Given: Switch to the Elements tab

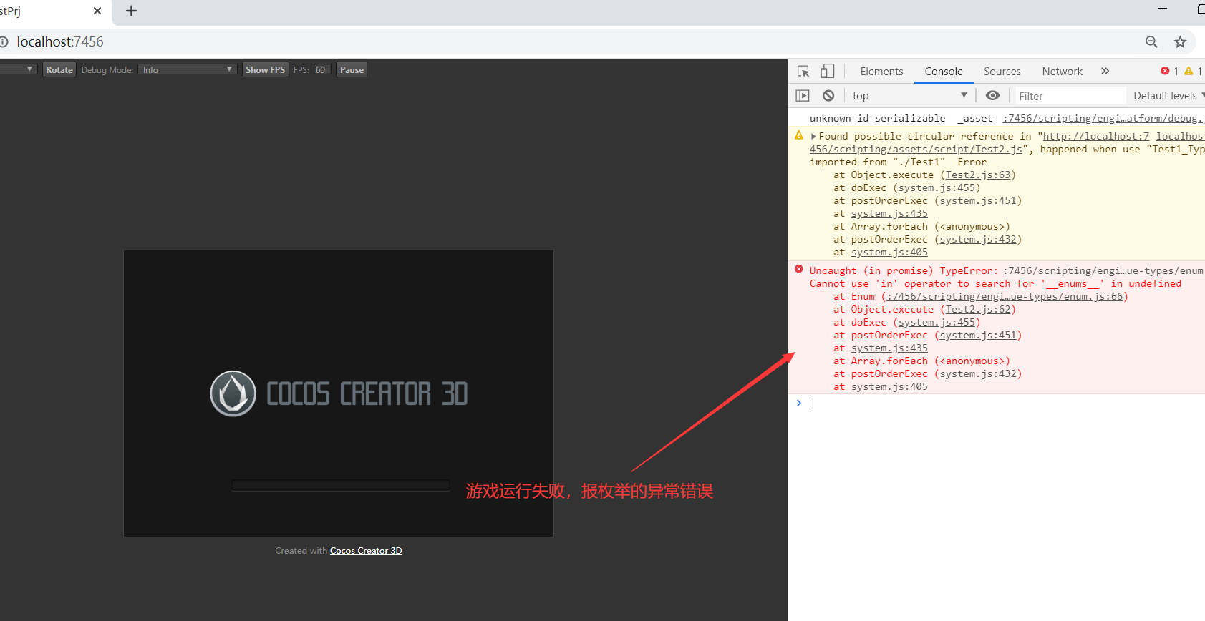Looking at the screenshot, I should 881,72.
